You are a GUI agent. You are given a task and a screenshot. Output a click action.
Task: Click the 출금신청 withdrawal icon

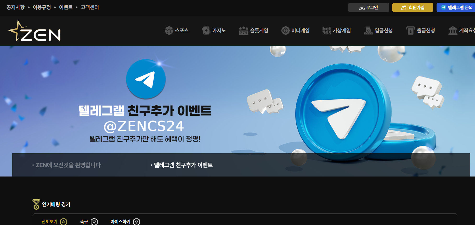(410, 31)
